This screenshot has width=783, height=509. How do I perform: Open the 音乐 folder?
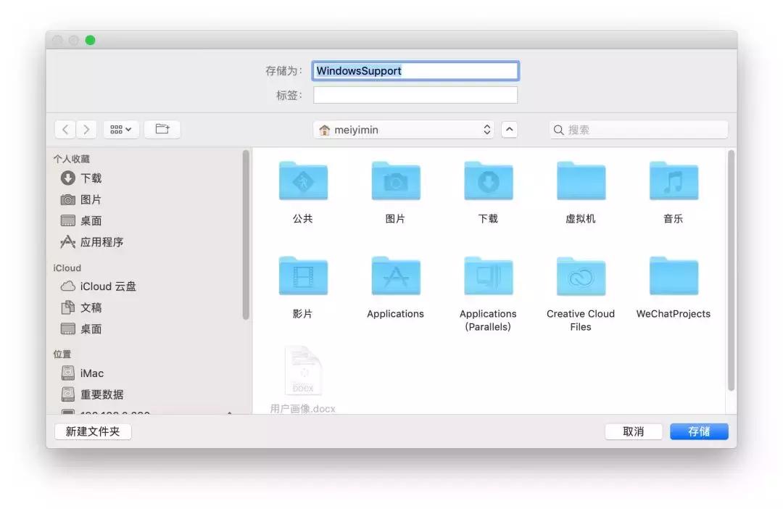pos(674,182)
